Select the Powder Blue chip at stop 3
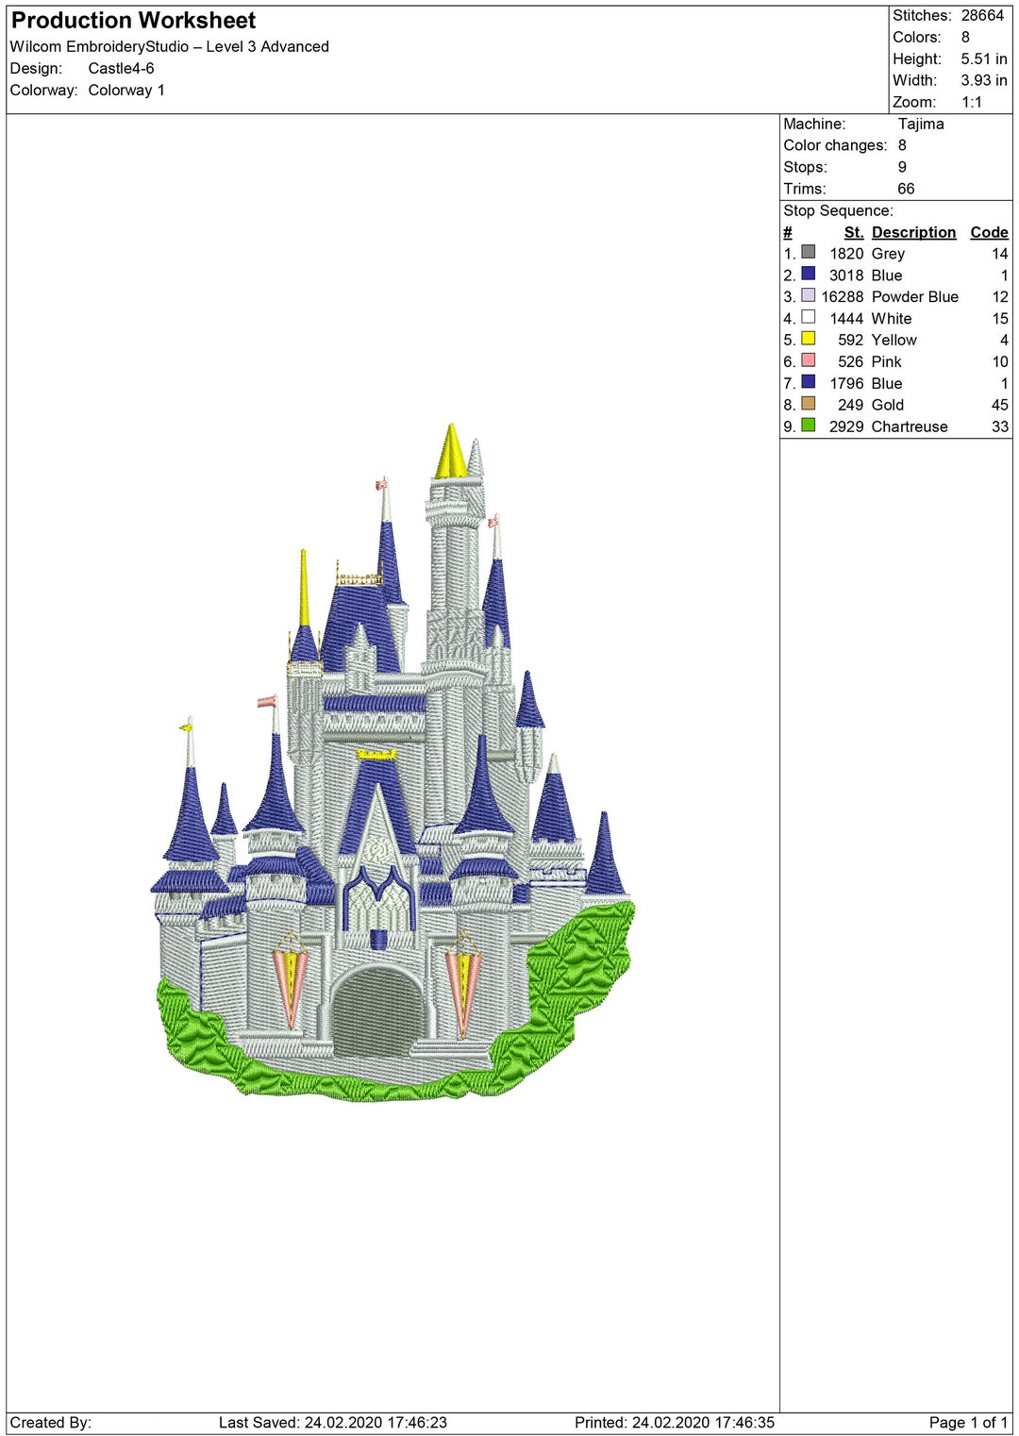The width and height of the screenshot is (1019, 1436). pyautogui.click(x=807, y=296)
